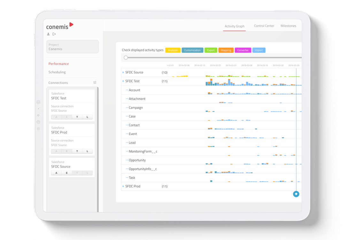Viewport: 345px width, 240px height.
Task: Open the Scheduling section in sidebar
Action: coord(57,72)
